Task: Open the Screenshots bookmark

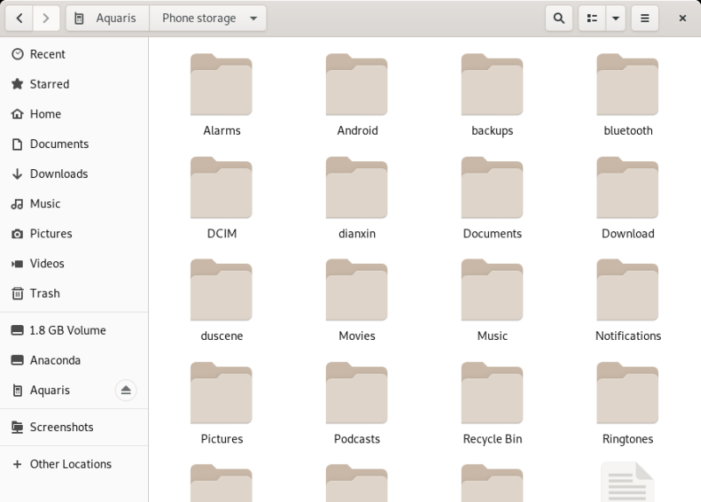Action: click(61, 428)
